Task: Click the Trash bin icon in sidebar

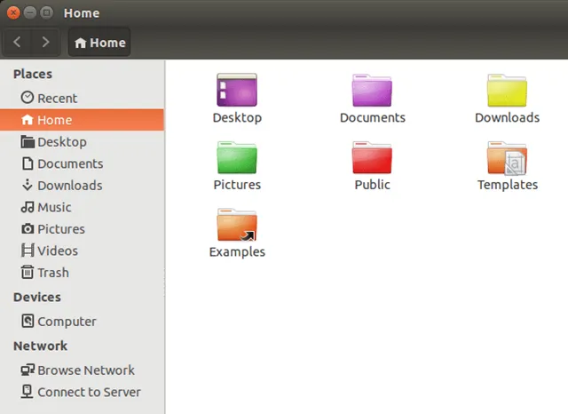Action: tap(28, 272)
